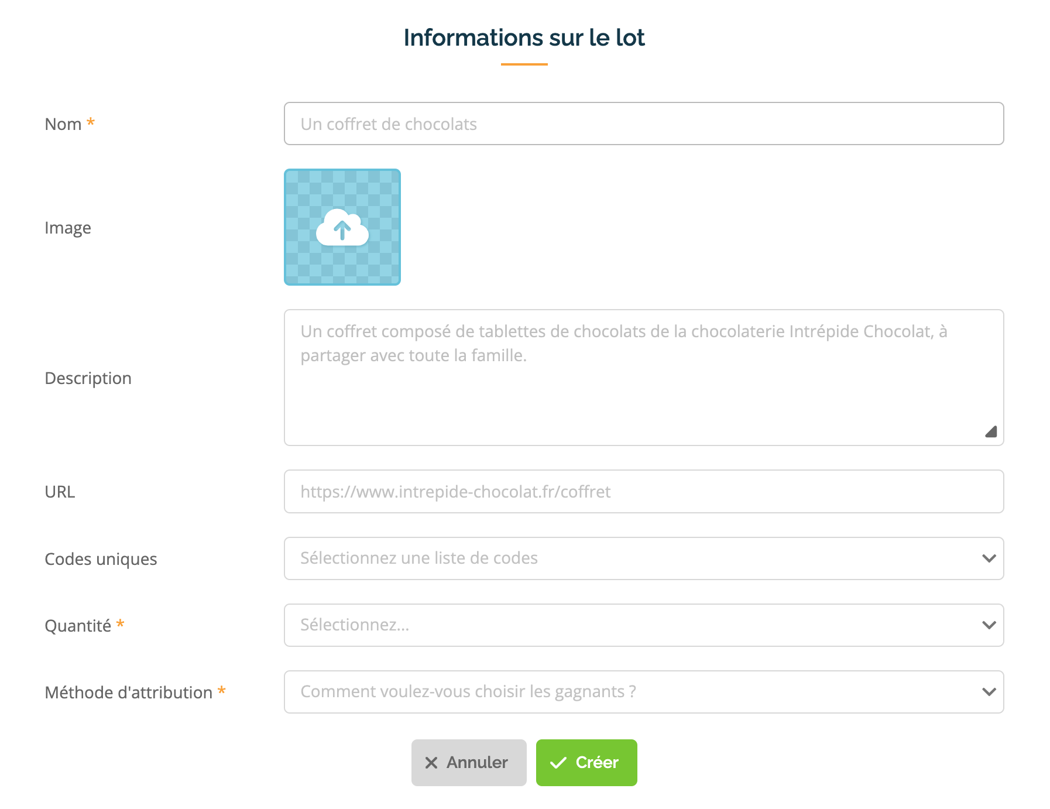Click the "Quantité" field label

click(78, 626)
